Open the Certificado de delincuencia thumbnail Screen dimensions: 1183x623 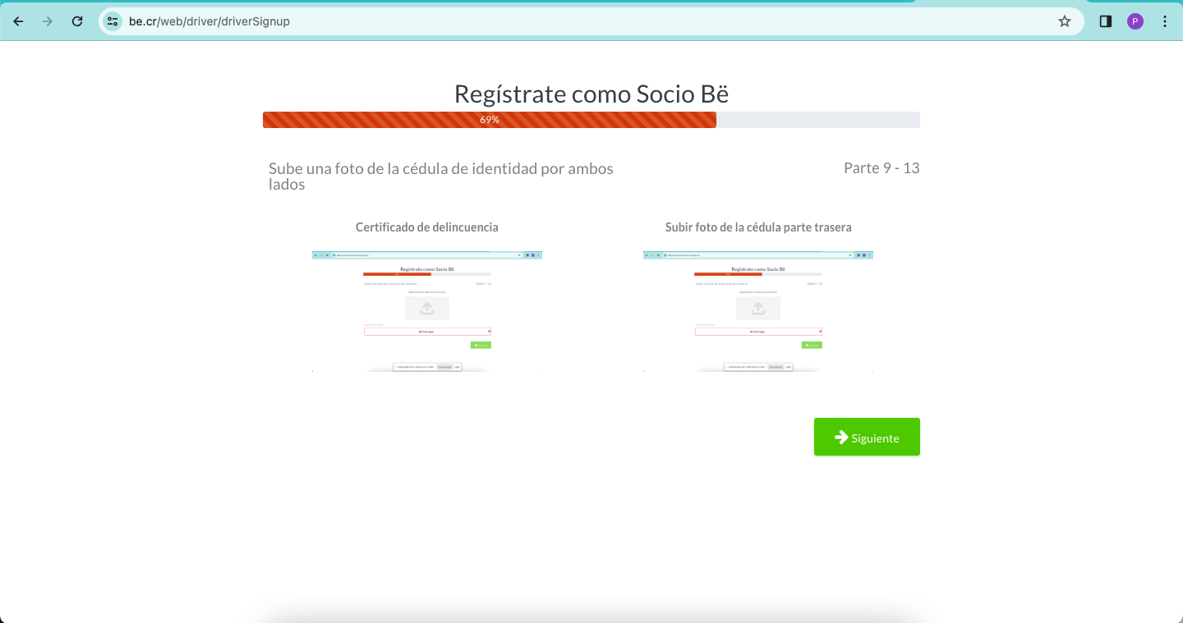click(x=427, y=311)
